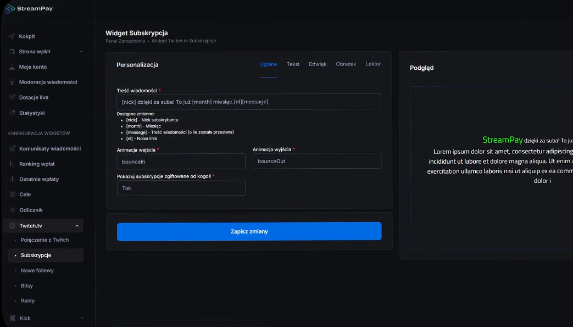The height and width of the screenshot is (327, 573).
Task: Open the Animacja wejścia bounceIn dropdown
Action: point(181,162)
